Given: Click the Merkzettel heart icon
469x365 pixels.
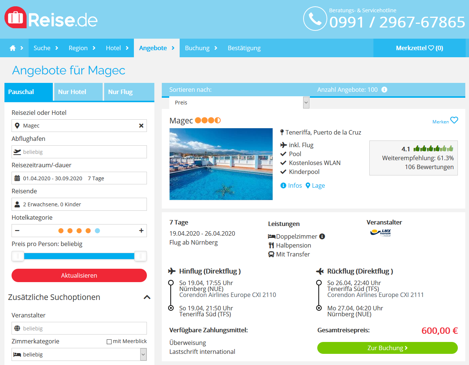Looking at the screenshot, I should tap(431, 48).
